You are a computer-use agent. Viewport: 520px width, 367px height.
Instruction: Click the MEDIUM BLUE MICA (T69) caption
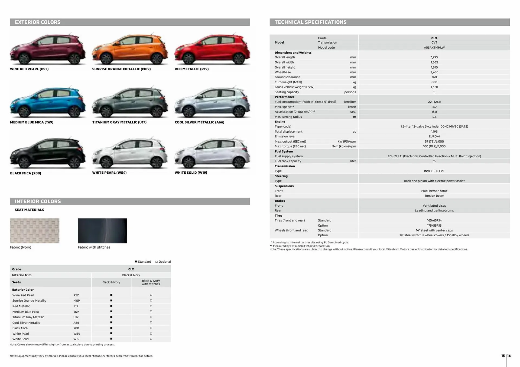coord(32,122)
